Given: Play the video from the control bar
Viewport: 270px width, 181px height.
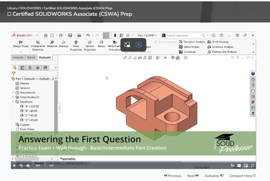Looking at the screenshot, I should tap(14, 165).
